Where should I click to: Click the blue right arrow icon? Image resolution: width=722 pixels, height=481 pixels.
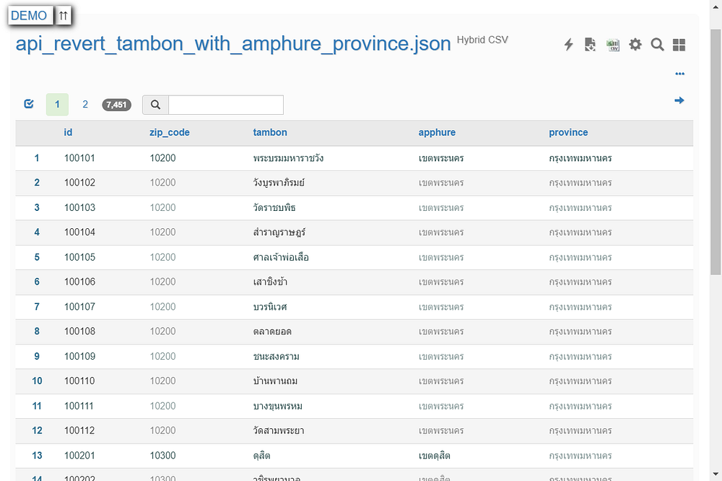(679, 100)
